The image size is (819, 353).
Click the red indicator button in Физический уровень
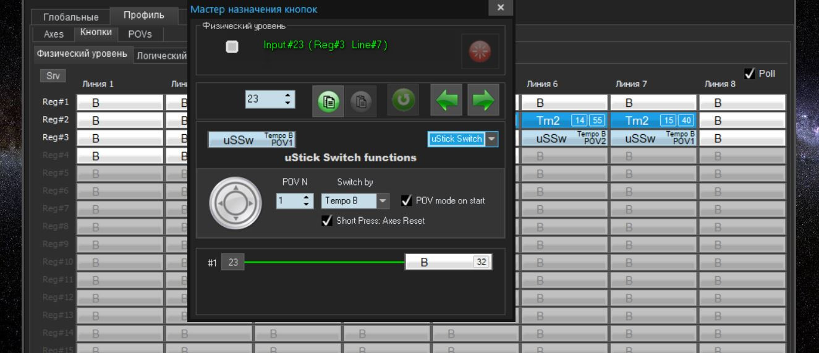click(x=480, y=53)
